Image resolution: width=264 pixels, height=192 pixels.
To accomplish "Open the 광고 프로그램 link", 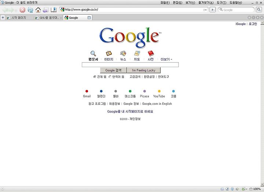I will coord(97,104).
